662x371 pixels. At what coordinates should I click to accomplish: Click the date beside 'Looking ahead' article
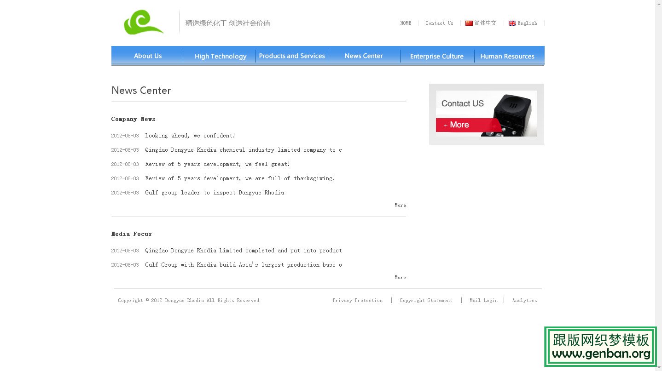pos(125,136)
